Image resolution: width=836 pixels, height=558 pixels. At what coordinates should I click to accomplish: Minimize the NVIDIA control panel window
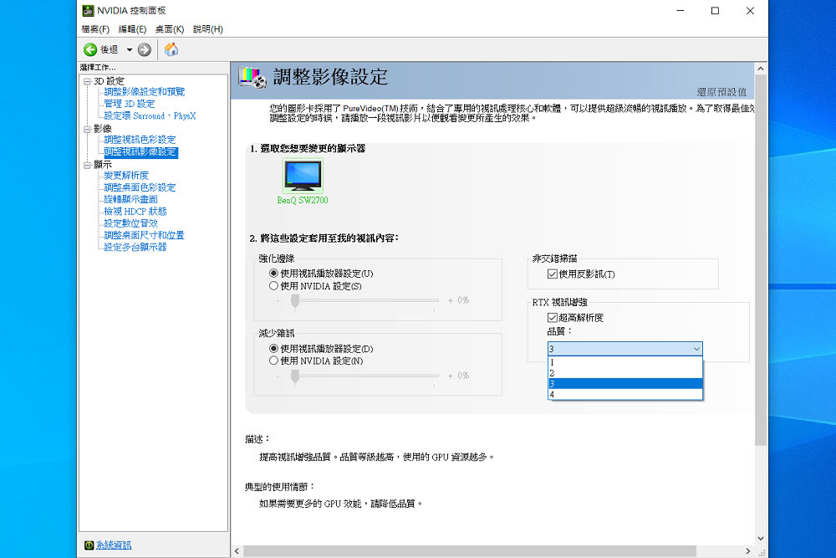681,11
